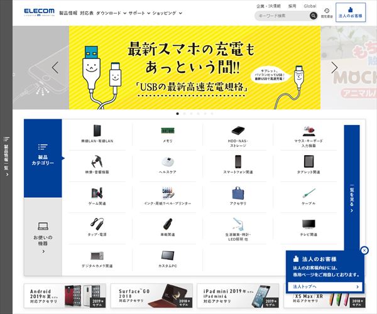Open the 採用 link

(x=292, y=6)
